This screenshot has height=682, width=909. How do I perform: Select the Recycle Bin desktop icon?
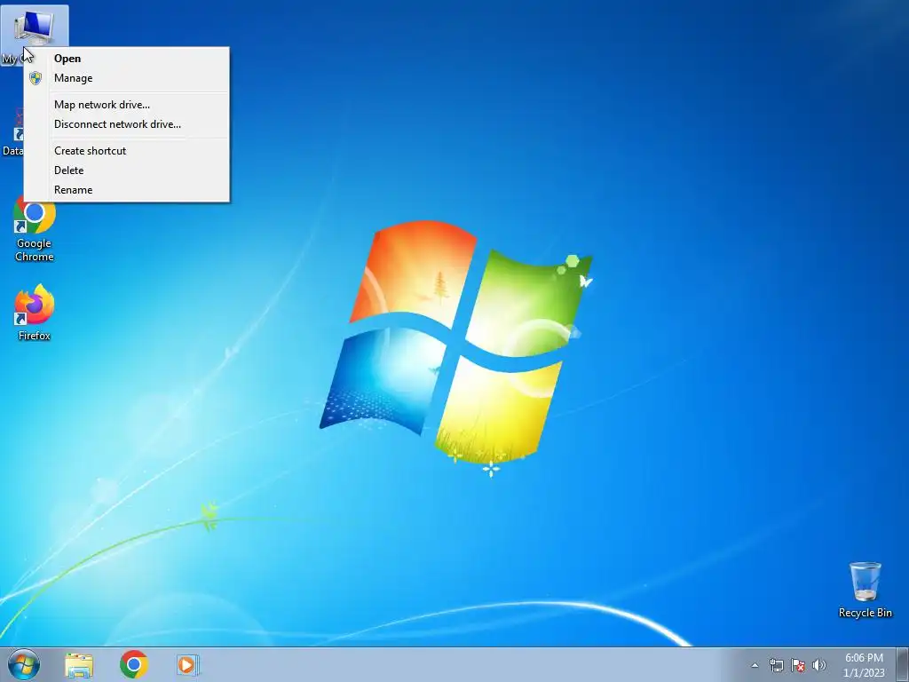pyautogui.click(x=865, y=590)
